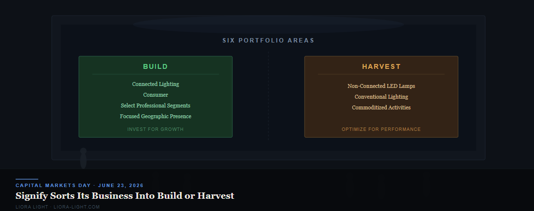Click the dashed divider between cards
The image size is (534, 211).
click(268, 96)
